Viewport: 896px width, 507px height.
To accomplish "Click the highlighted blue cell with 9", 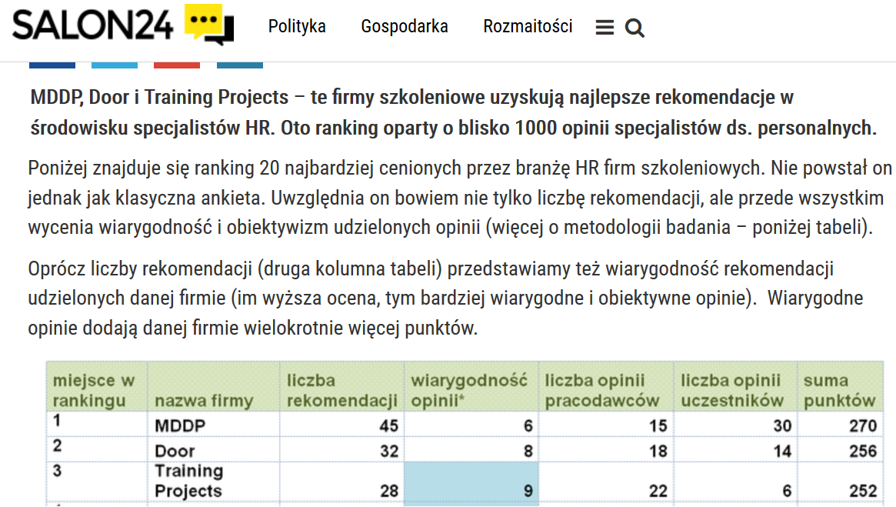I will (x=471, y=483).
